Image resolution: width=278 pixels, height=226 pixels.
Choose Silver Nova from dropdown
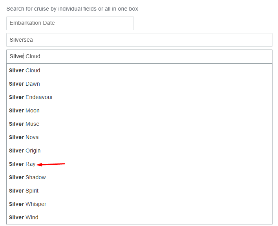139,137
